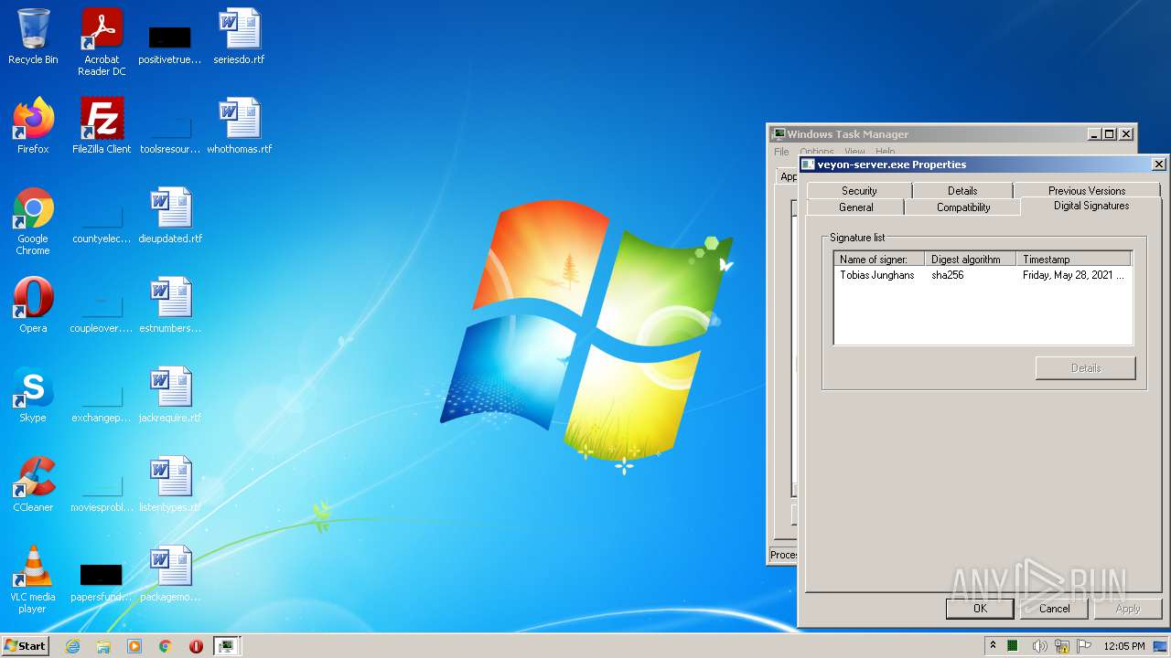Click the Friday, May 28, 2021 timestamp
This screenshot has height=658, width=1171.
tap(1073, 275)
